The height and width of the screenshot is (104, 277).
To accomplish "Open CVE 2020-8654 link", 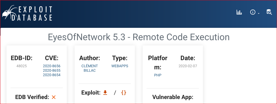I will [52, 75].
